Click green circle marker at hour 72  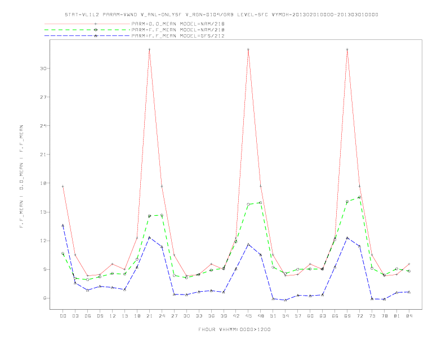pos(359,197)
